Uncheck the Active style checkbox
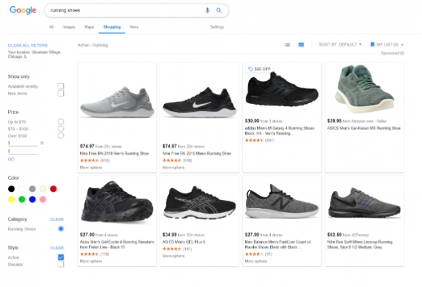 61,257
